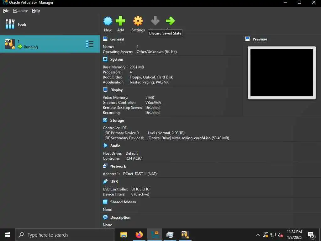The height and width of the screenshot is (241, 321).
Task: Click the Nested Paging, PAE/NX acceleration value
Action: pos(149,82)
